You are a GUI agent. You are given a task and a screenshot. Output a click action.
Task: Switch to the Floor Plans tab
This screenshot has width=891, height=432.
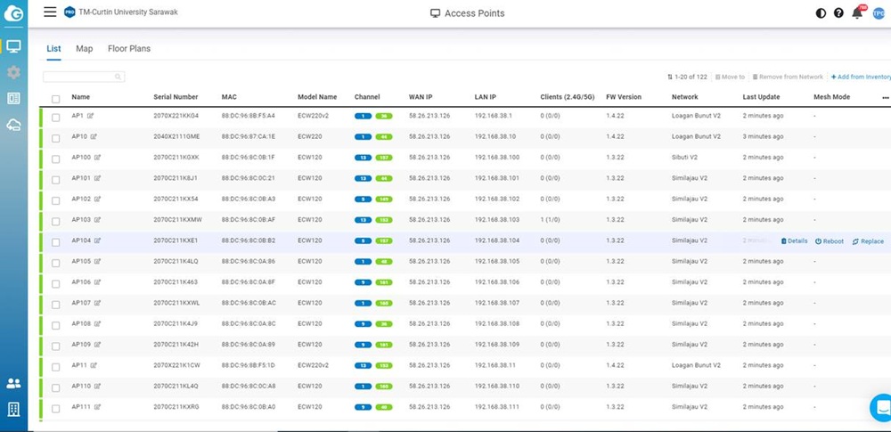pos(129,49)
